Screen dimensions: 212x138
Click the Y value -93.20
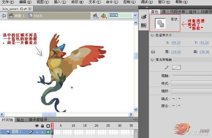[x=204, y=43]
